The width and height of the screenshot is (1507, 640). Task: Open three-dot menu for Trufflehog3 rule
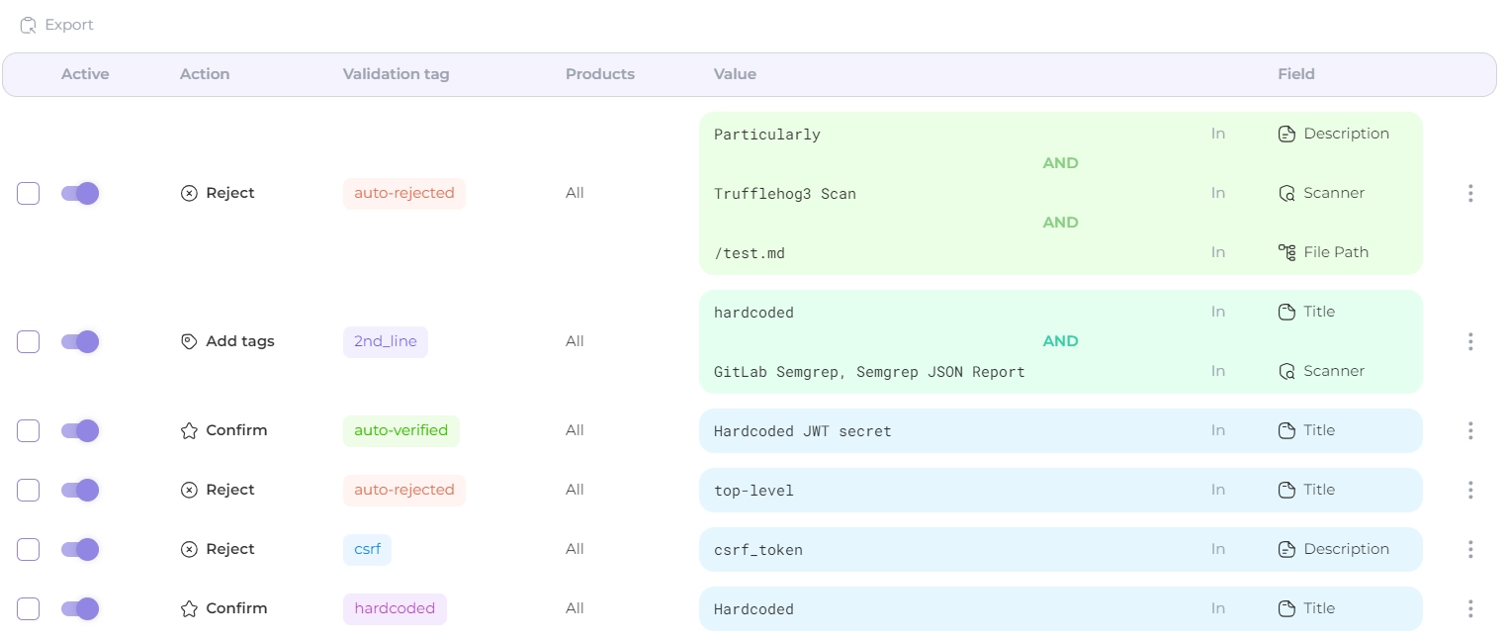point(1470,193)
